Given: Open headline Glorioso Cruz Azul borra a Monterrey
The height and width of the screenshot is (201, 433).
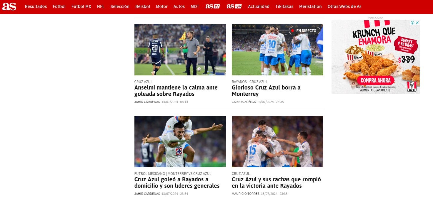Looking at the screenshot, I should pyautogui.click(x=266, y=91).
